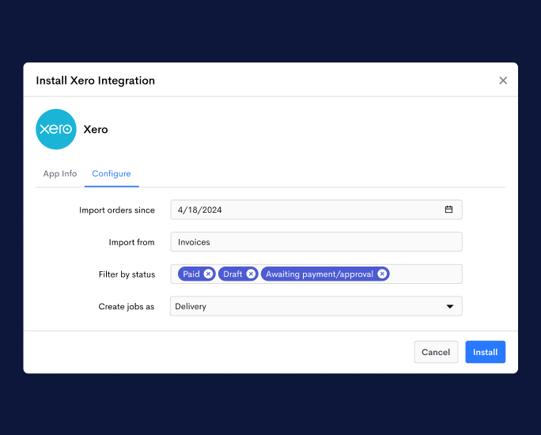Click the Draft tag label
This screenshot has width=541, height=435.
click(x=233, y=274)
